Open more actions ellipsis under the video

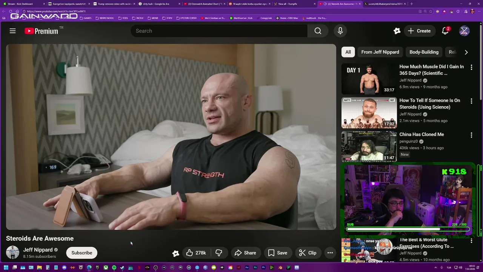click(330, 253)
